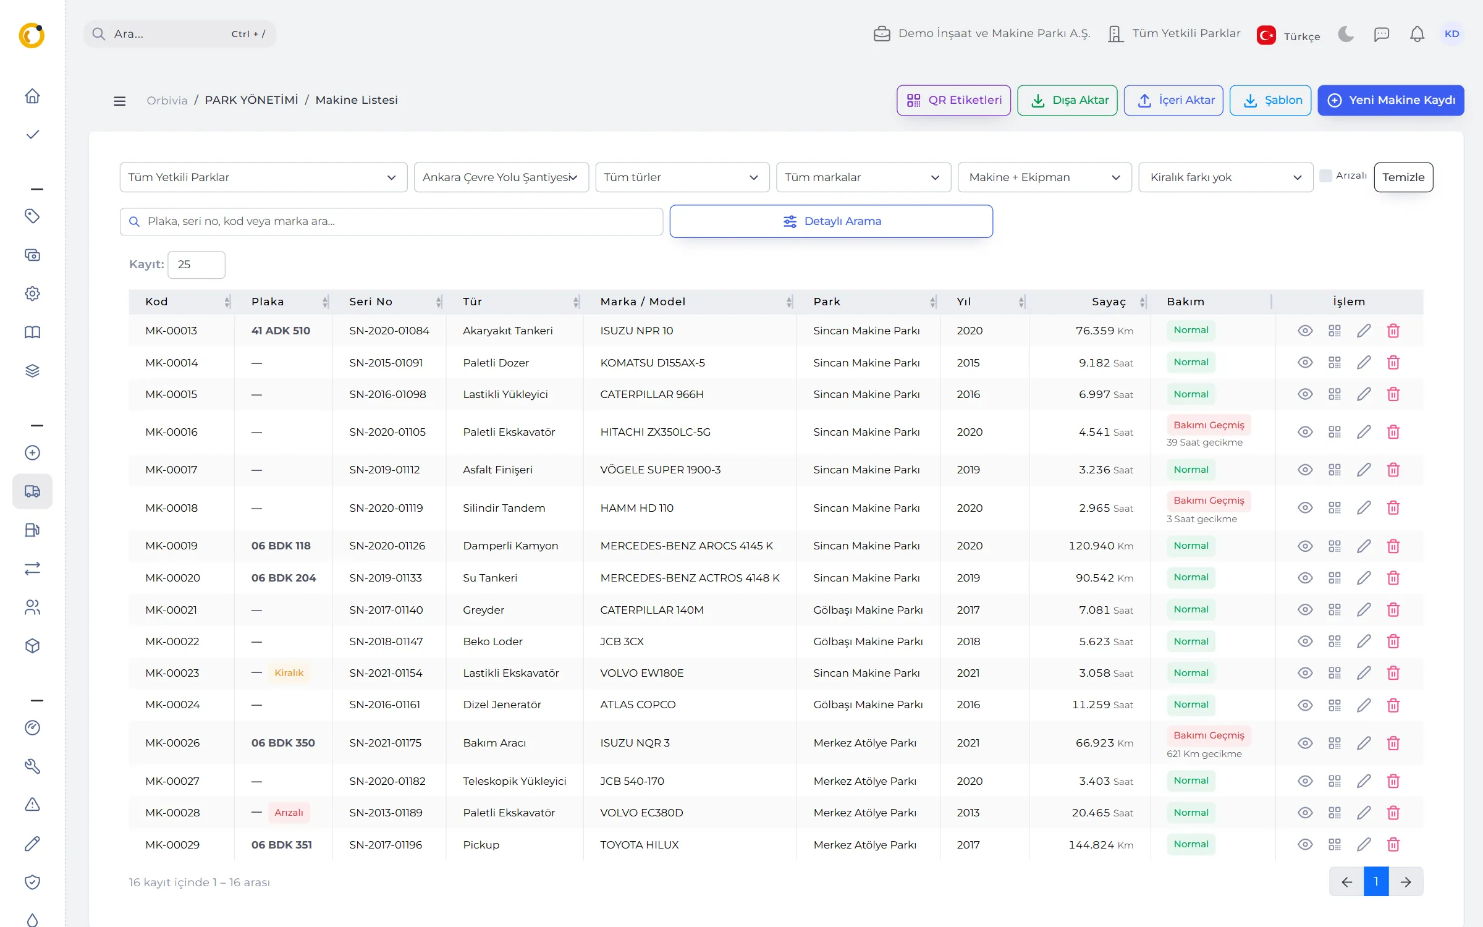
Task: Open the Makine + Ekipman dropdown
Action: [x=1044, y=177]
